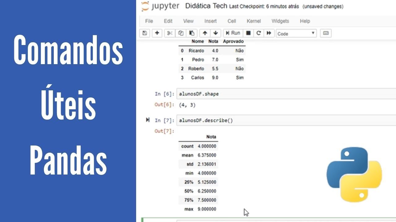Click the 50% value 6.250000
The image size is (396, 222).
pos(207,191)
